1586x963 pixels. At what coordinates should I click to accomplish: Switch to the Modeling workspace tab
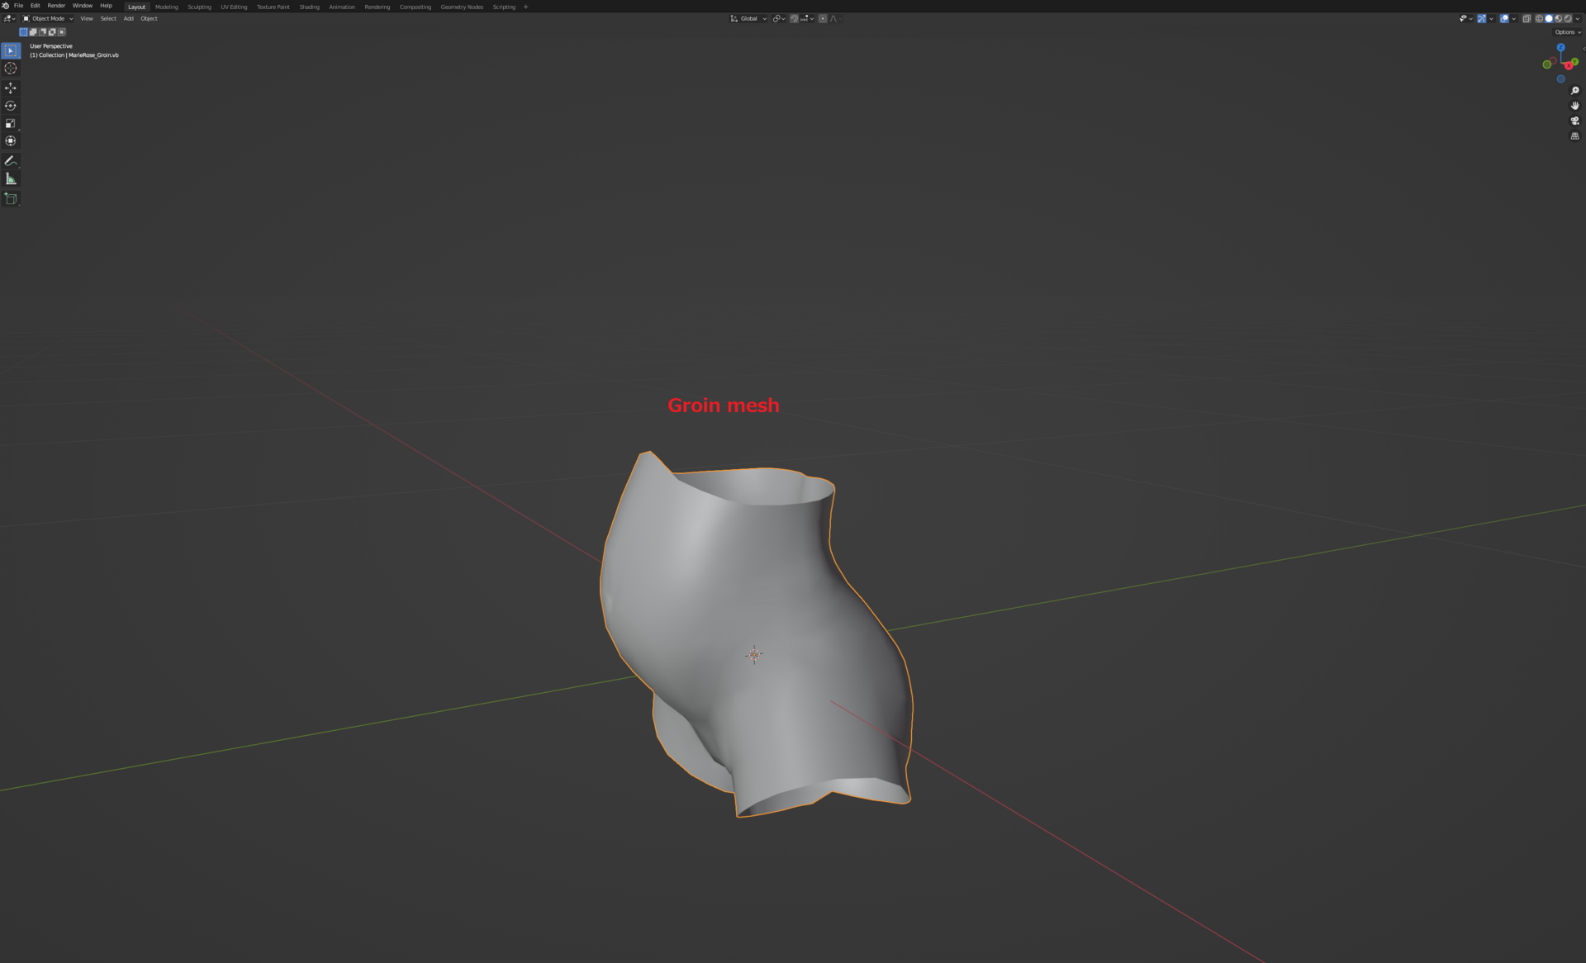click(x=167, y=7)
